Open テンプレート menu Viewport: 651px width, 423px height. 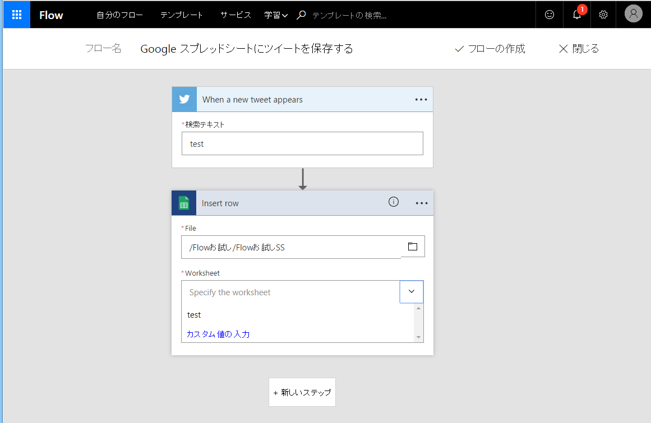[x=182, y=15]
